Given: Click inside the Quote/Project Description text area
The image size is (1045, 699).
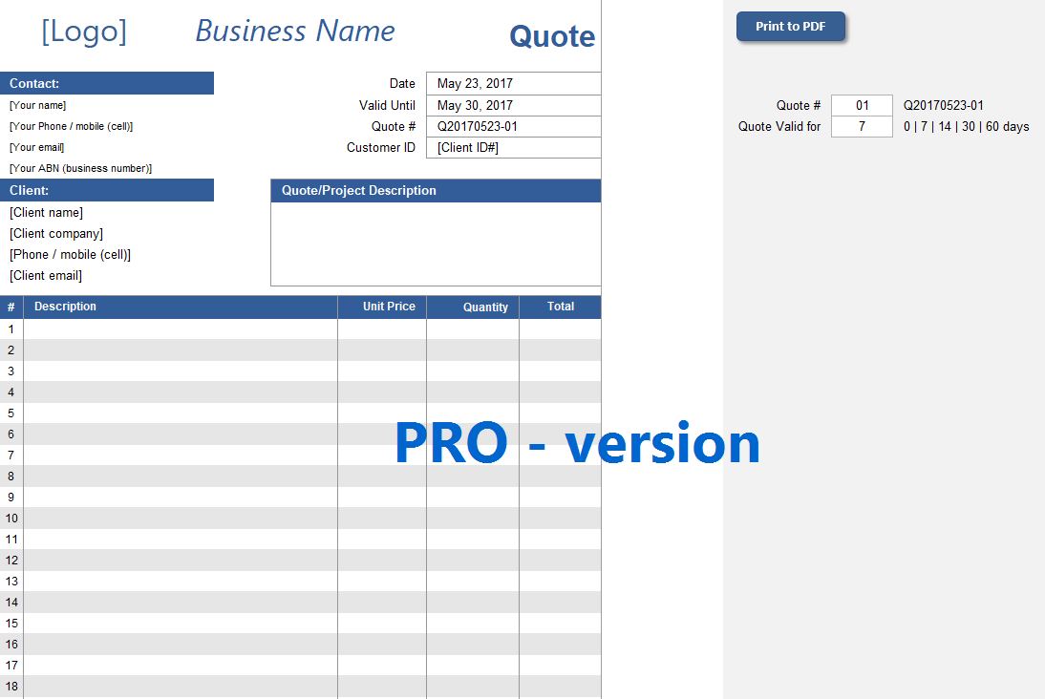Looking at the screenshot, I should (x=436, y=244).
